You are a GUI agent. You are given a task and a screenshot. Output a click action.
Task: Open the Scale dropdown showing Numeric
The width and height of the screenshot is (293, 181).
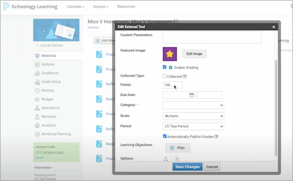point(193,116)
